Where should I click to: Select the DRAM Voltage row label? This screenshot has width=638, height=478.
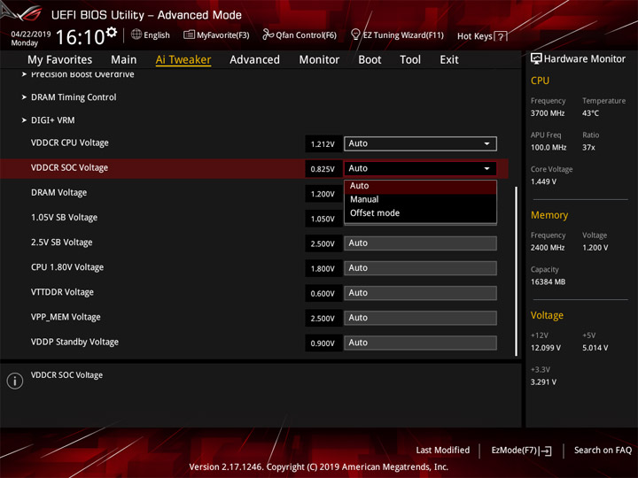pos(59,193)
